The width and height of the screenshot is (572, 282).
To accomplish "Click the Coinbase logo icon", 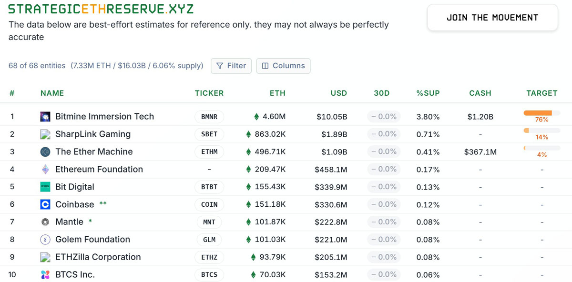I will pos(45,205).
